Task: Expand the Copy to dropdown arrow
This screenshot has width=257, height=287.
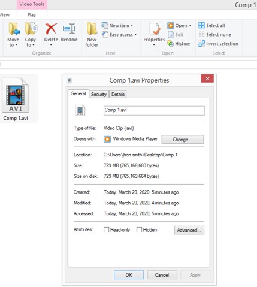Action: [34, 45]
